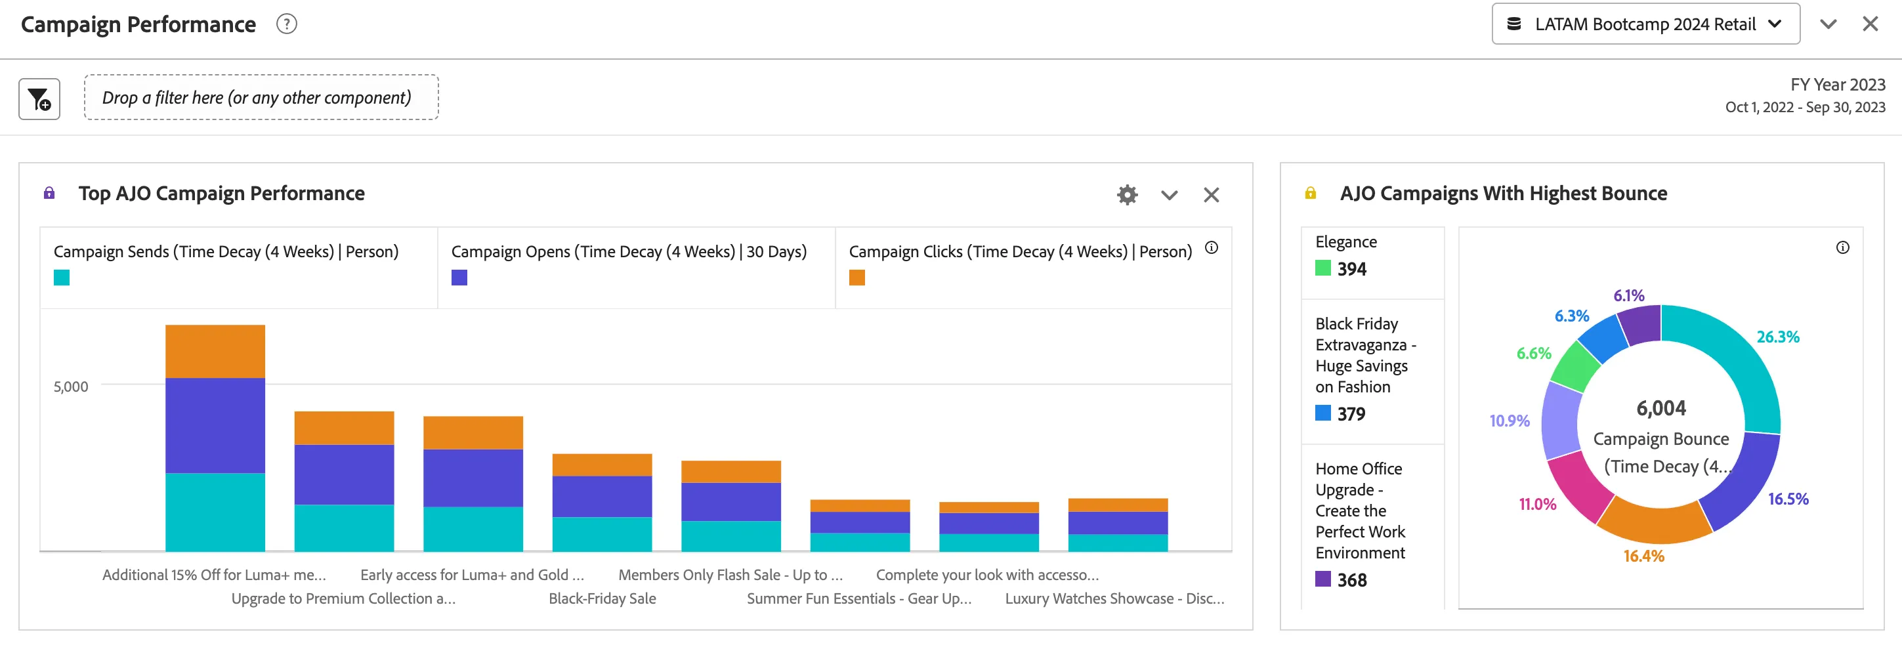Click the Summer Fun Essentials axis label
Image resolution: width=1902 pixels, height=647 pixels.
pos(858,599)
